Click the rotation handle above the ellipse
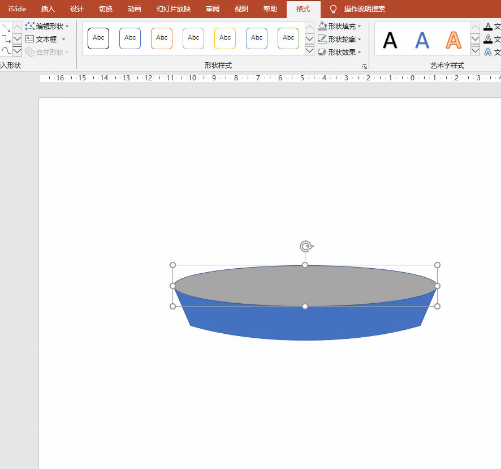Screen dimensions: 501x469 (x=306, y=246)
